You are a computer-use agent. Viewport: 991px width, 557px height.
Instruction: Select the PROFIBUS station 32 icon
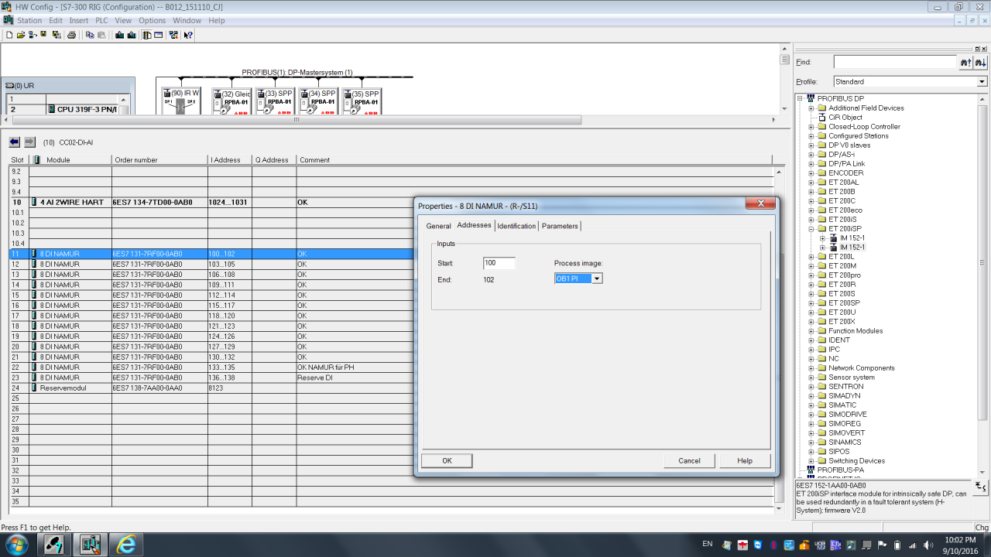tap(233, 102)
